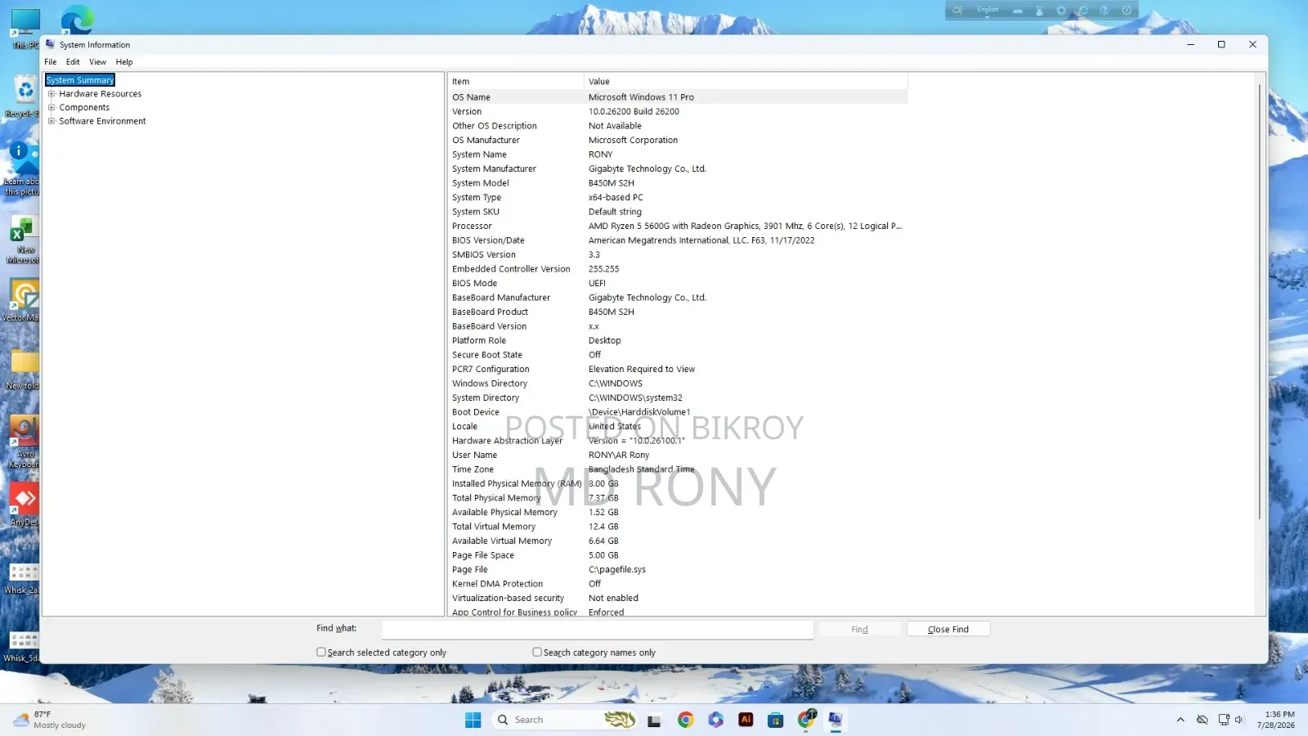This screenshot has width=1308, height=736.
Task: Select the 'System Model' row
Action: (x=678, y=183)
